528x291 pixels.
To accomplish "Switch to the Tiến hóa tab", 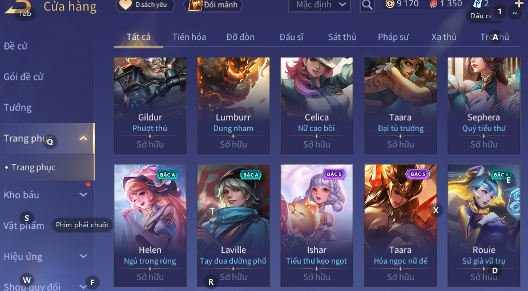I will (190, 36).
